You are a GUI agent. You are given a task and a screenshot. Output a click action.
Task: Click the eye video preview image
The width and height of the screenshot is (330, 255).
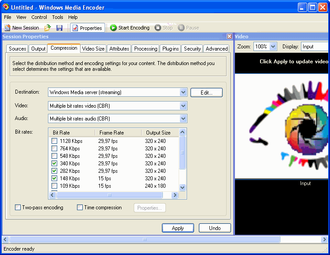[x=282, y=126]
